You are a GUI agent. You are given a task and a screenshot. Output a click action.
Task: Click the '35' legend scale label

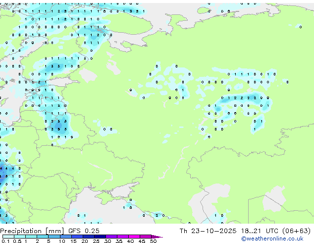[119, 241]
